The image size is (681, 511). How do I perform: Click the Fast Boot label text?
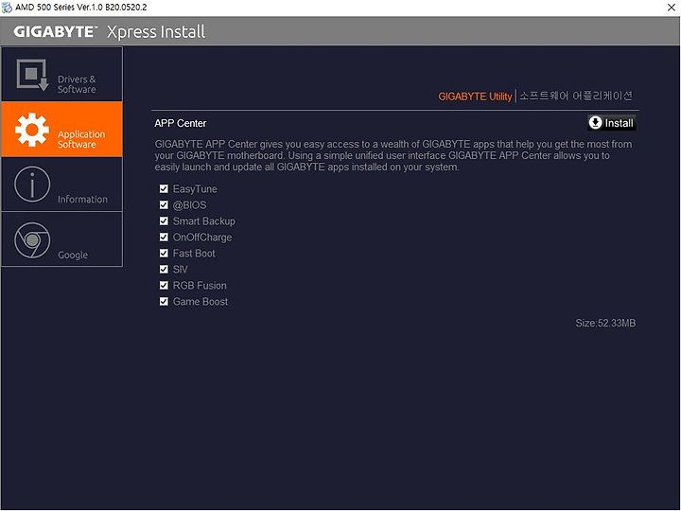pos(194,254)
